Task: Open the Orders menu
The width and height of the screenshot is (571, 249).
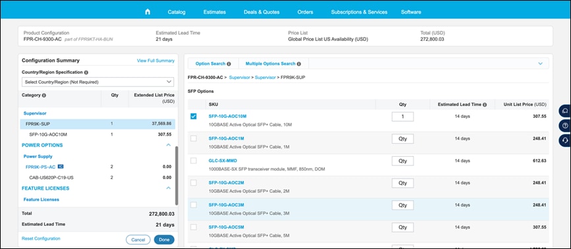Action: 305,12
